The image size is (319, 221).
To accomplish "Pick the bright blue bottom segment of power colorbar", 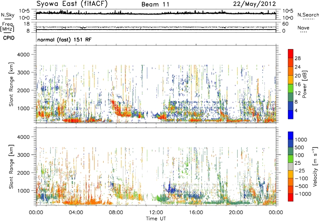I will [x=291, y=114].
